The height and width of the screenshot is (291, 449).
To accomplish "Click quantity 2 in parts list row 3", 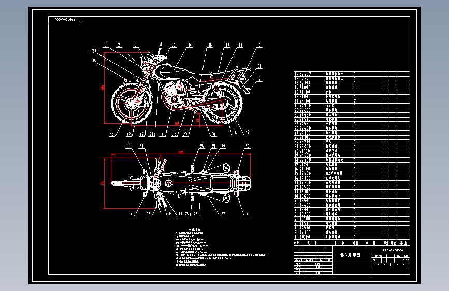I will 355,228.
